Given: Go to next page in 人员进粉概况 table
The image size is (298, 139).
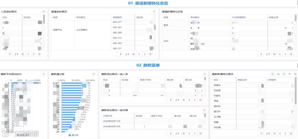Looking at the screenshot, I should pos(34,54).
